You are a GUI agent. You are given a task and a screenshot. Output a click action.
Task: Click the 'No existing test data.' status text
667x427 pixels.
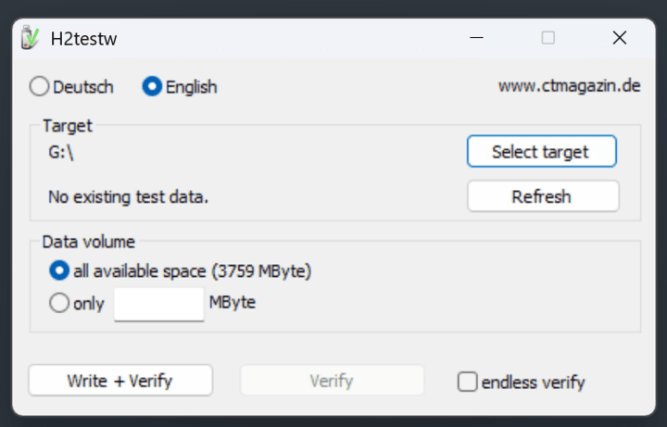click(128, 197)
